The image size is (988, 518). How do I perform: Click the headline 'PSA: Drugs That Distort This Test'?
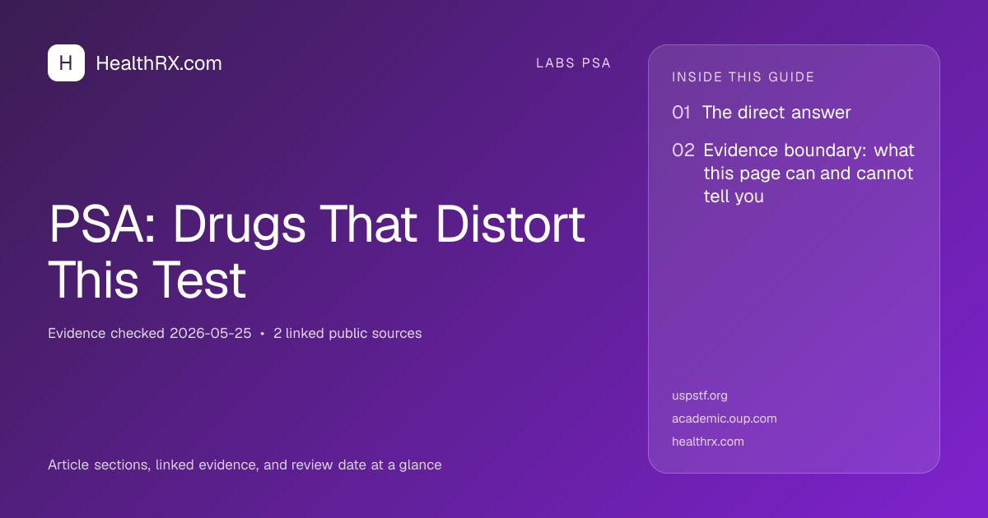coord(317,252)
